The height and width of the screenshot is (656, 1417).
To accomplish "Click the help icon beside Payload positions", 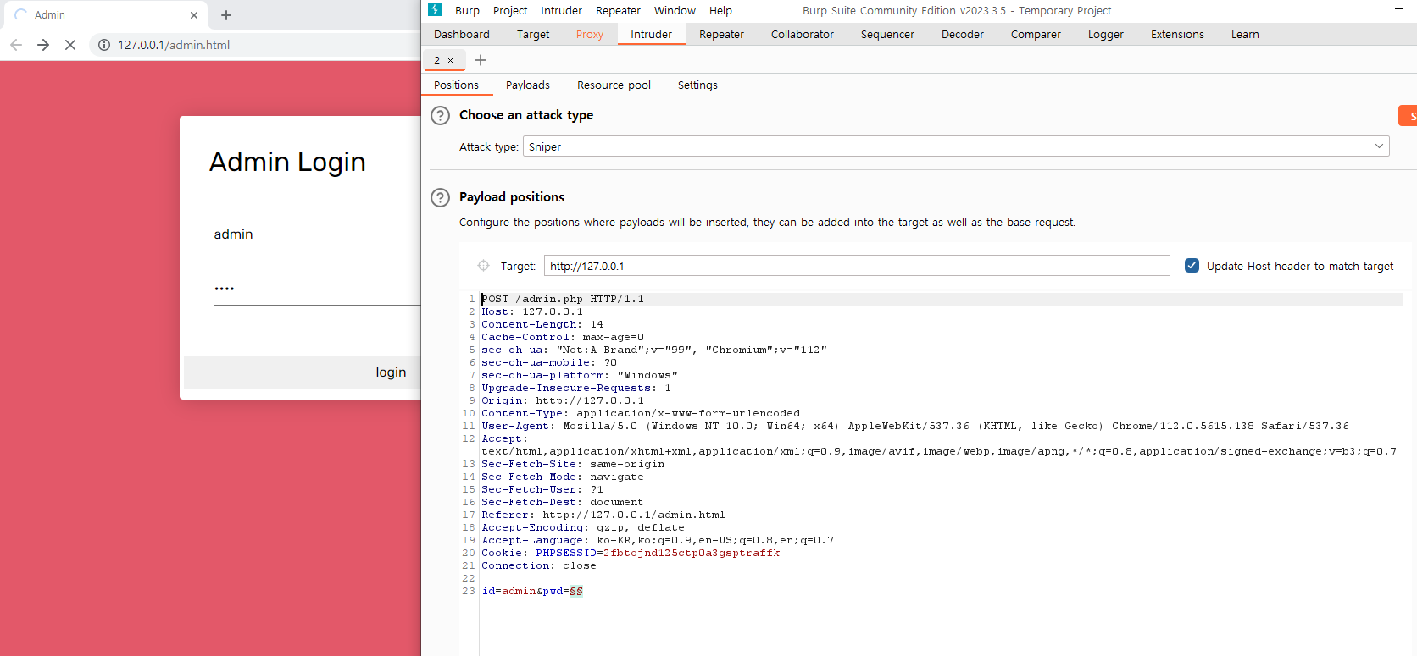I will click(x=441, y=198).
